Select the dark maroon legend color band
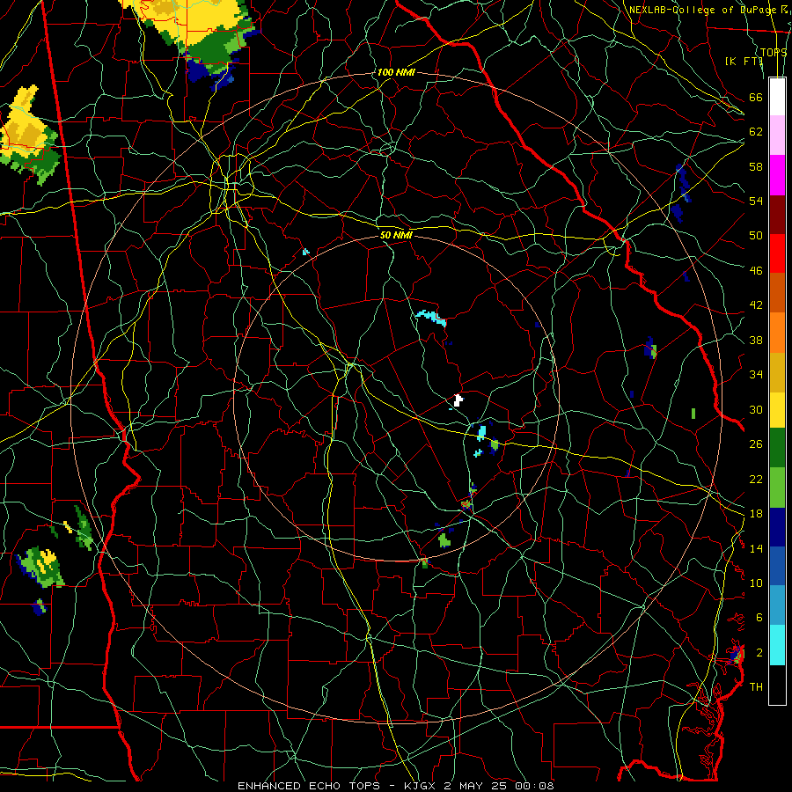 tap(777, 214)
